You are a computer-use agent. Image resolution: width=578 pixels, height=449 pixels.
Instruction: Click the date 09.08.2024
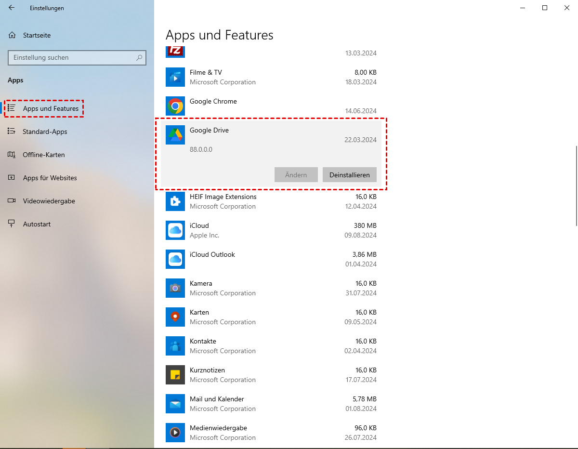(x=361, y=235)
